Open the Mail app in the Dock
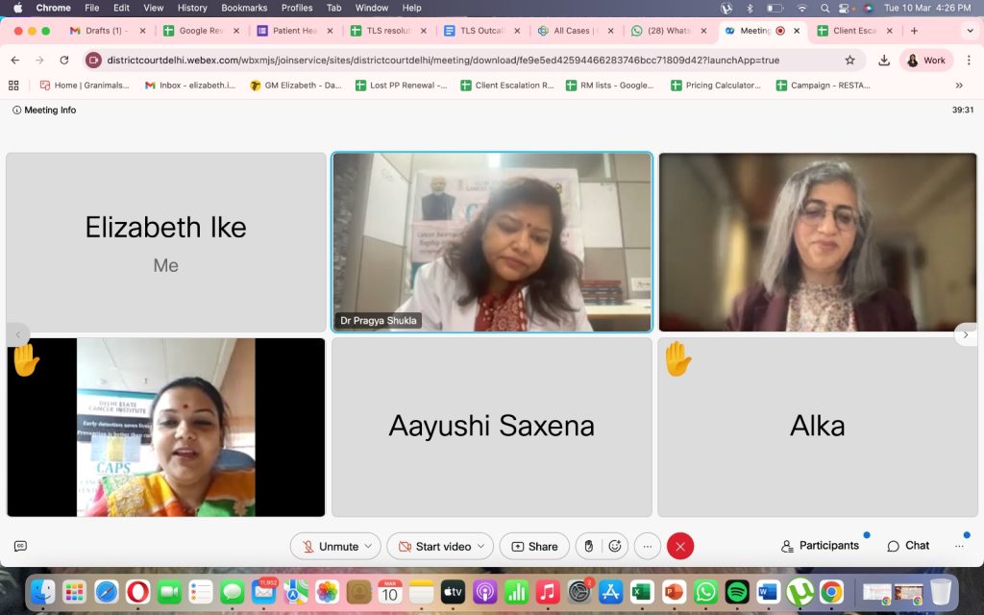Image resolution: width=984 pixels, height=615 pixels. pyautogui.click(x=263, y=592)
